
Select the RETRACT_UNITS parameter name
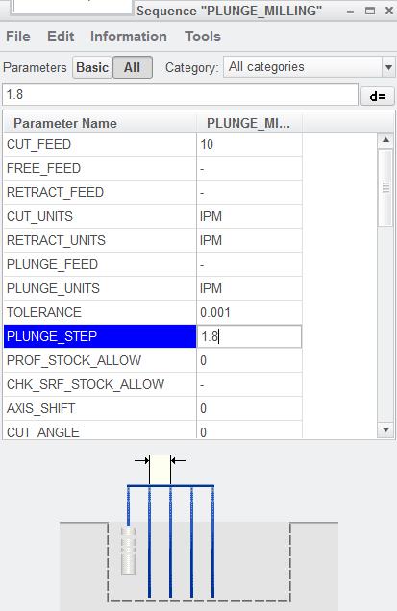[x=100, y=240]
